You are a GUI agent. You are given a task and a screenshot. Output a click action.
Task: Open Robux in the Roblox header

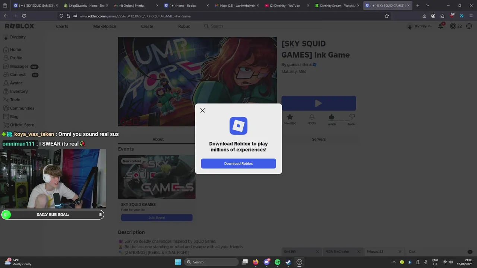coord(184,26)
